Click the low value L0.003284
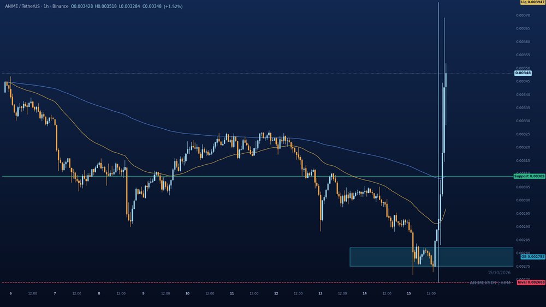 (129, 6)
